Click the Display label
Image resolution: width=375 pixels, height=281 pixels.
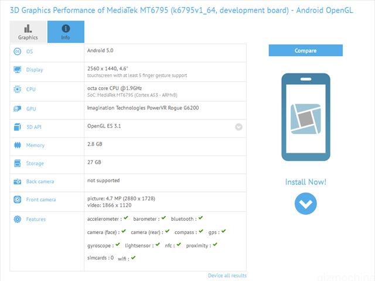(35, 70)
